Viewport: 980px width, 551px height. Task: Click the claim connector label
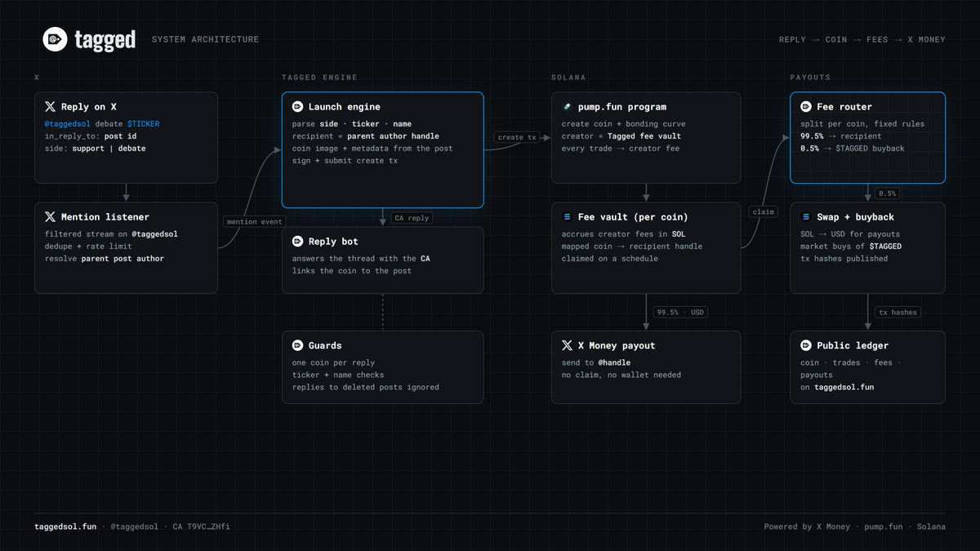click(763, 211)
